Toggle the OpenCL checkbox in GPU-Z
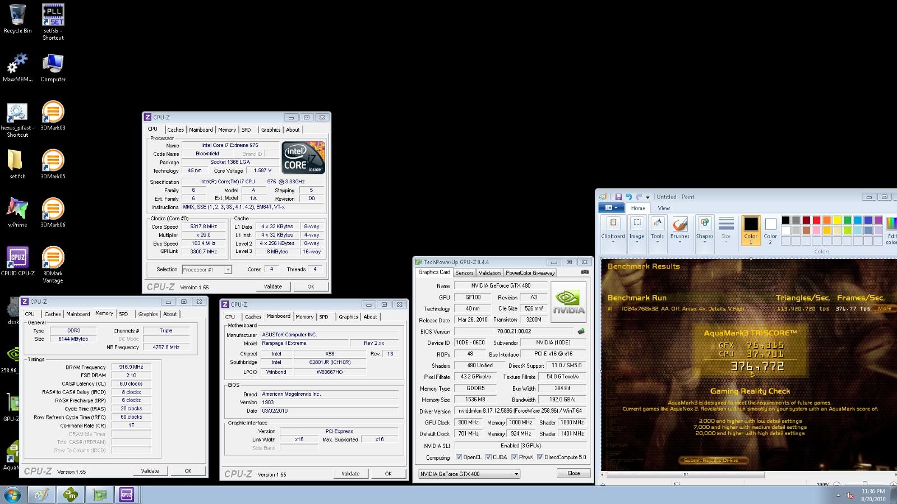The image size is (897, 504). (459, 457)
